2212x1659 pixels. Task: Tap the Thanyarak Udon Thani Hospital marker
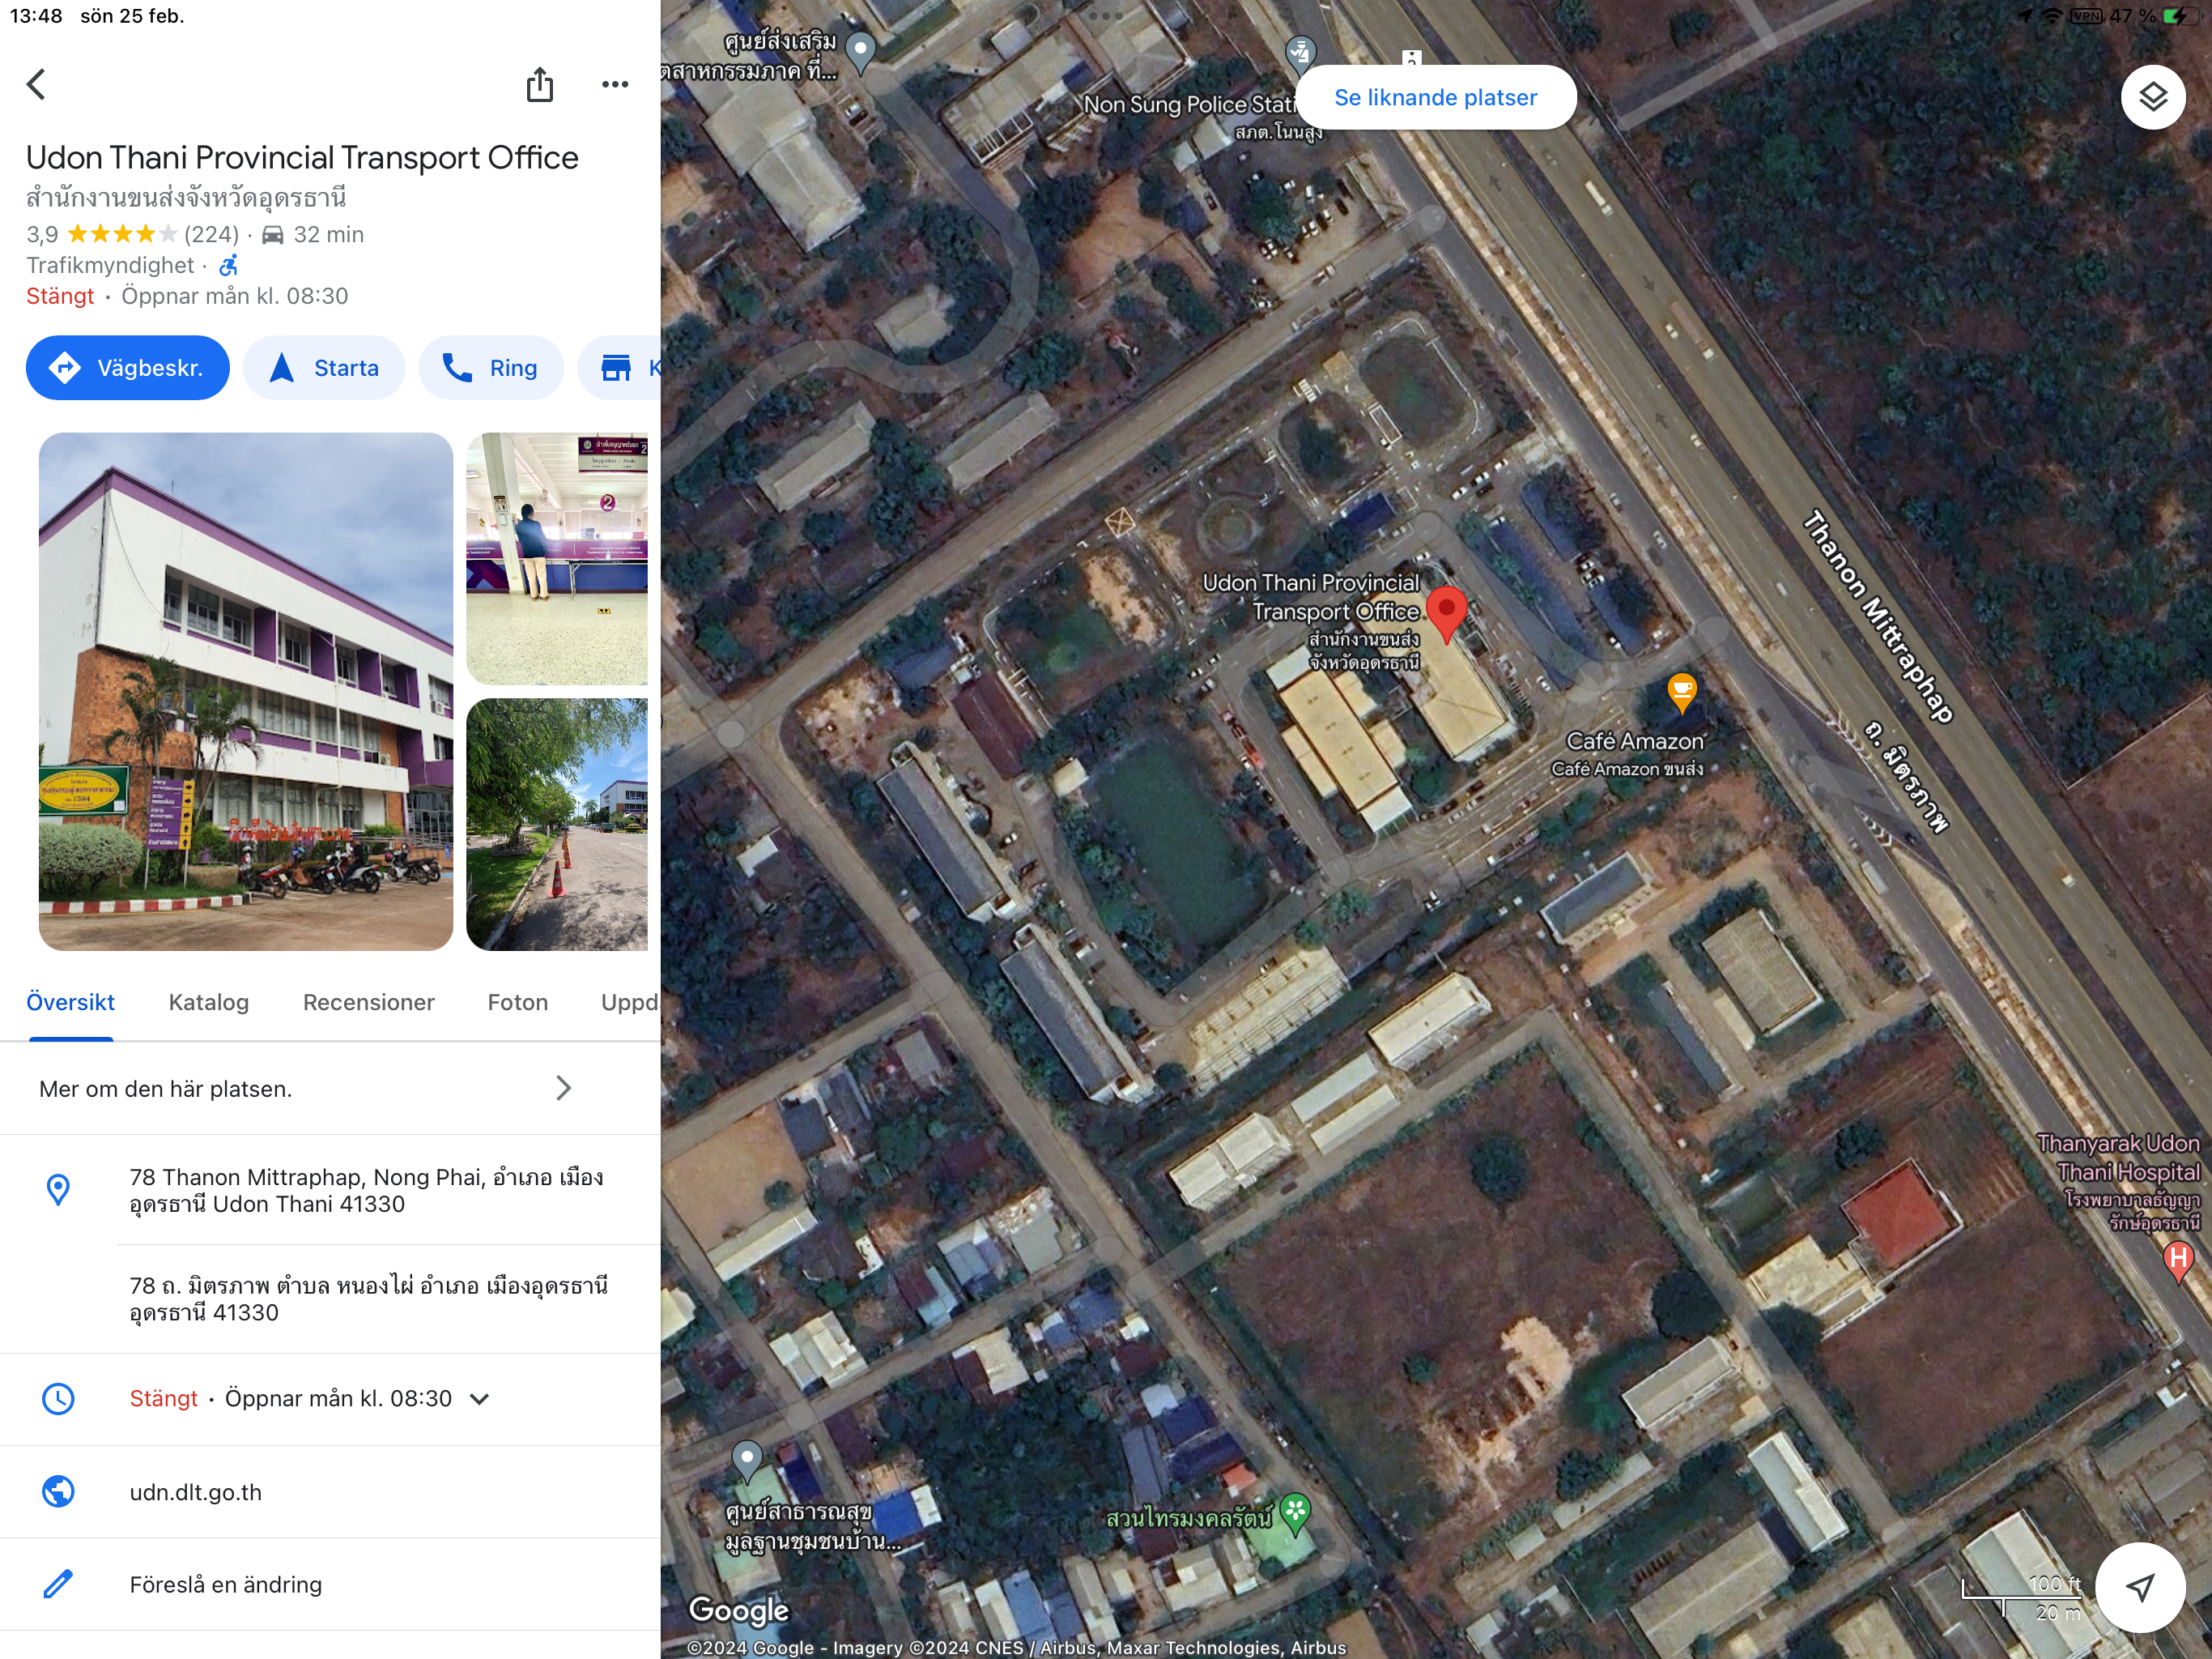pos(2177,1260)
